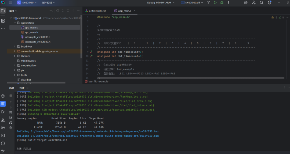Image resolution: width=290 pixels, height=154 pixels.
Task: Locate opened file with crosshair icon
Action: point(58,11)
